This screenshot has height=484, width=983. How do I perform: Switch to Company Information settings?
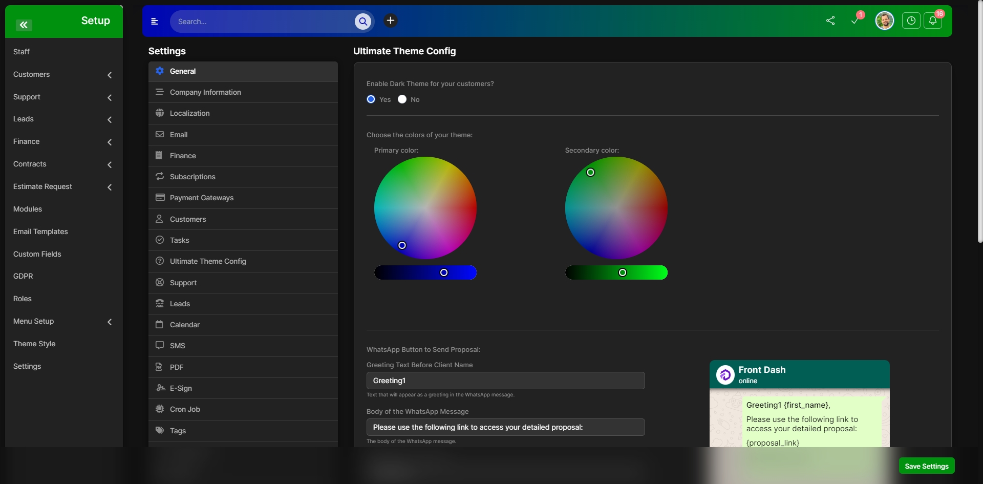(205, 92)
